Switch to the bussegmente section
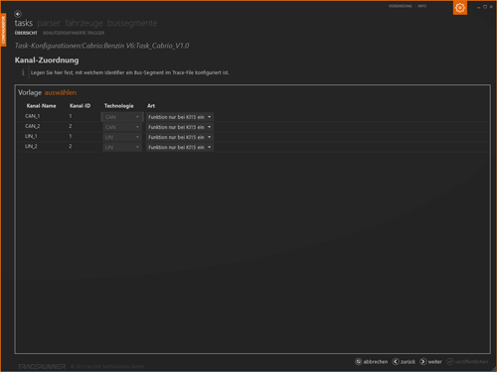497x372 pixels. [x=132, y=23]
